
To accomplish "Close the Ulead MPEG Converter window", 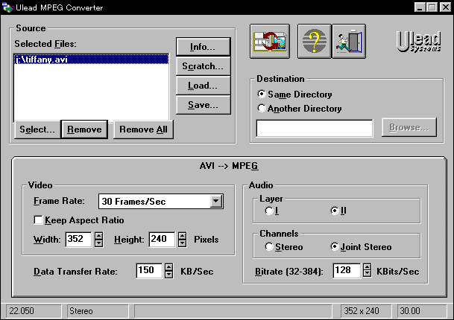I will click(x=445, y=7).
